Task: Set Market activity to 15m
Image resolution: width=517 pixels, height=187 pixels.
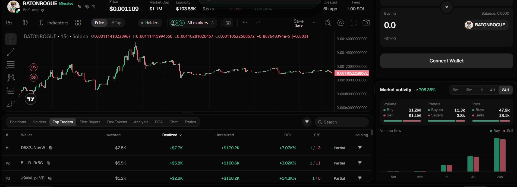Action: (469, 90)
